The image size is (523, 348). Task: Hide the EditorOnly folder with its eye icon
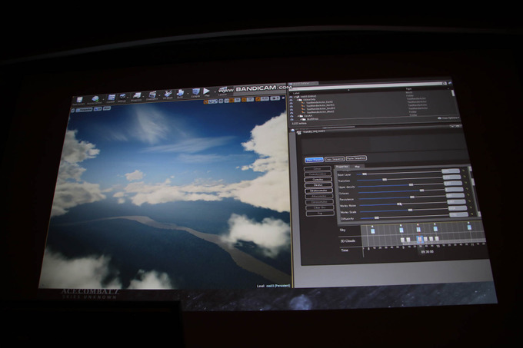point(291,100)
